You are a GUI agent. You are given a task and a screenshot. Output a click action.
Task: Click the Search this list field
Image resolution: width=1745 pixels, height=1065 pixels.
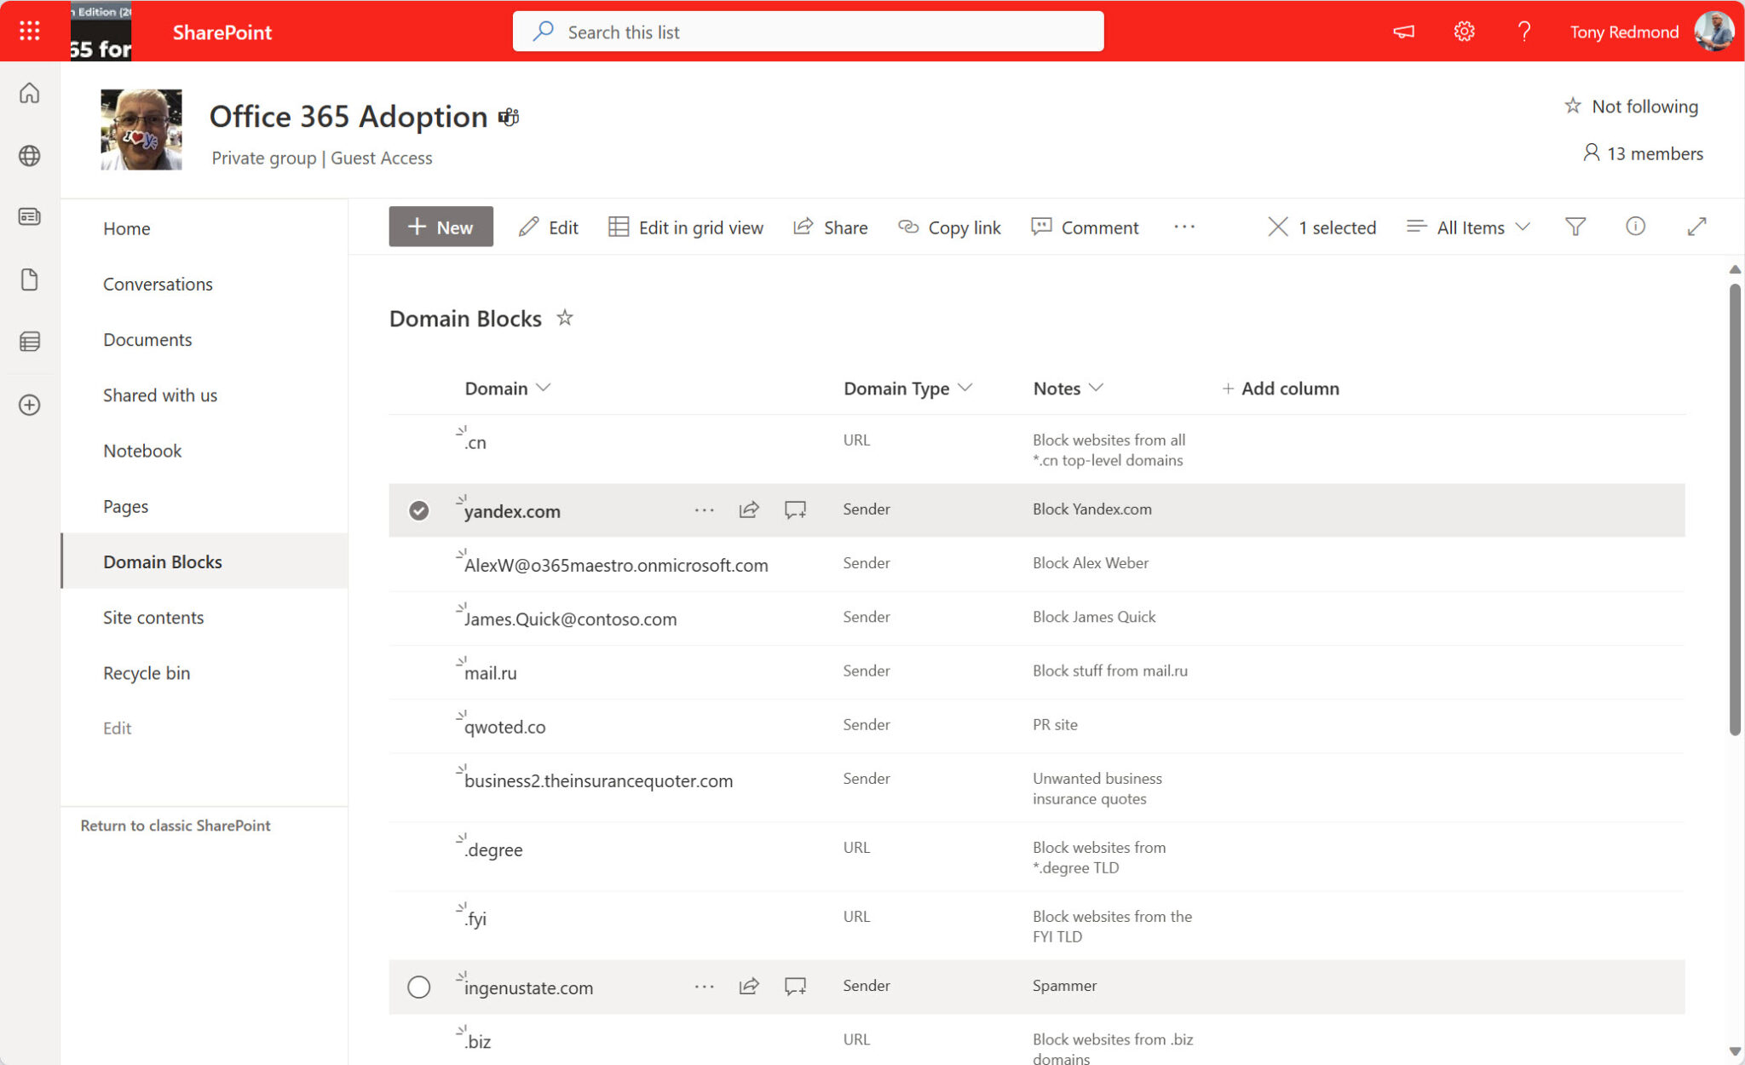(808, 32)
